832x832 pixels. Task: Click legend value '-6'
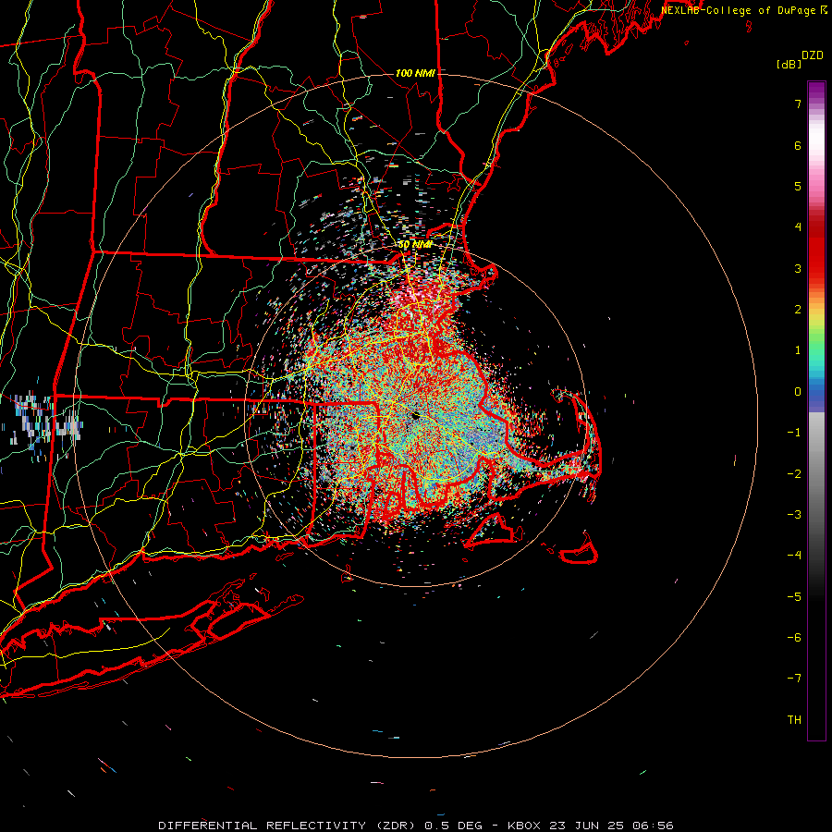point(794,637)
